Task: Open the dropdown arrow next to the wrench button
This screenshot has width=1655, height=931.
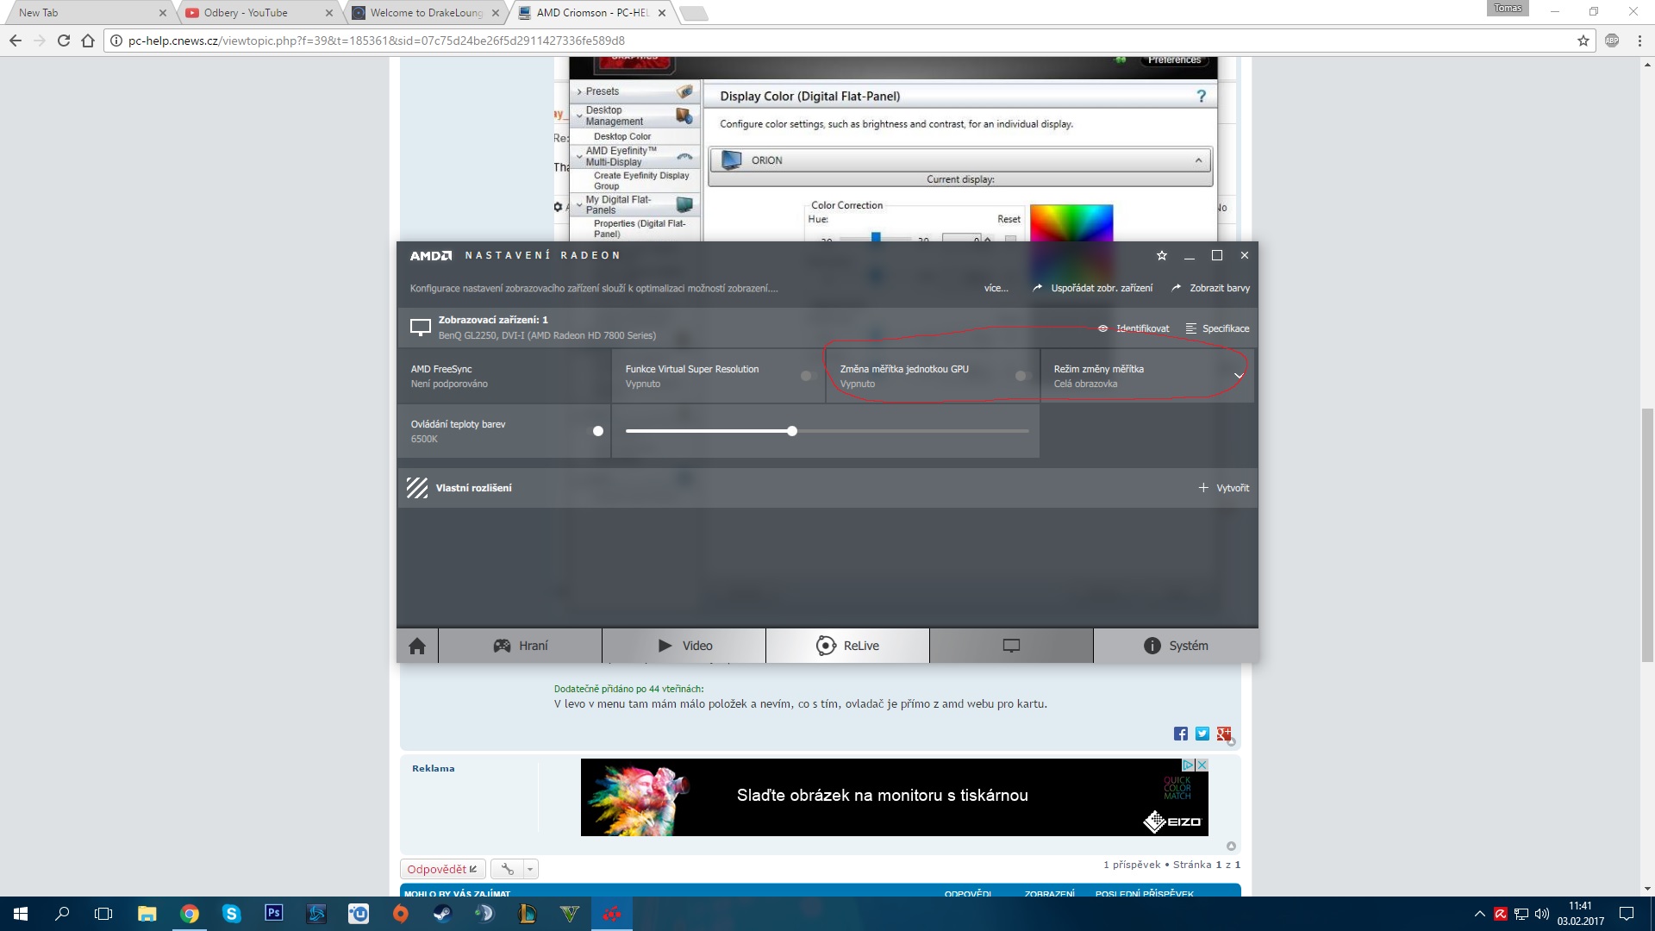Action: [530, 869]
